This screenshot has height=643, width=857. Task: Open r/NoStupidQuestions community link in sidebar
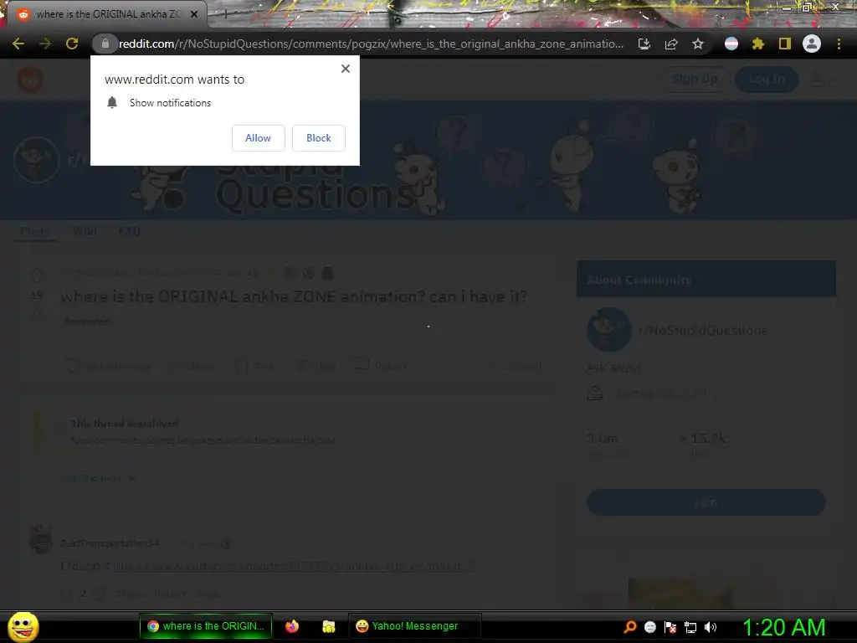pos(702,330)
